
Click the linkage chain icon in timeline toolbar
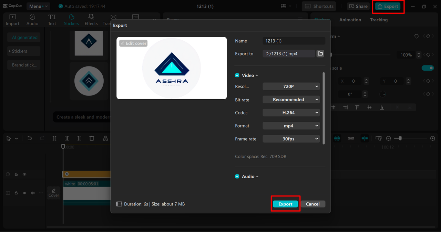(x=351, y=138)
